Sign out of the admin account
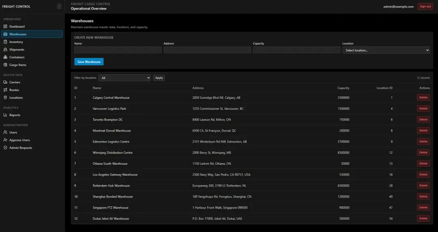This screenshot has width=438, height=232. click(x=425, y=6)
